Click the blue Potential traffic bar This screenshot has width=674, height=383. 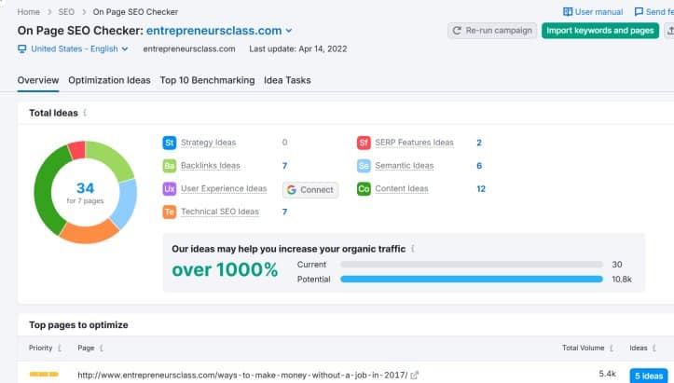click(x=472, y=280)
